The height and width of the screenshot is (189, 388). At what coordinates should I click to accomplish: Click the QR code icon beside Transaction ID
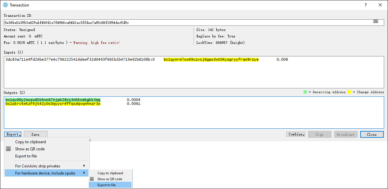(376, 21)
